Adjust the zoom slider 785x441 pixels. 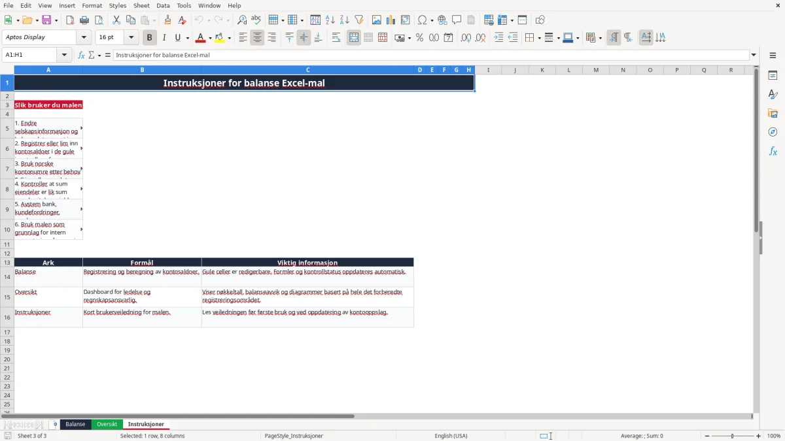point(732,436)
